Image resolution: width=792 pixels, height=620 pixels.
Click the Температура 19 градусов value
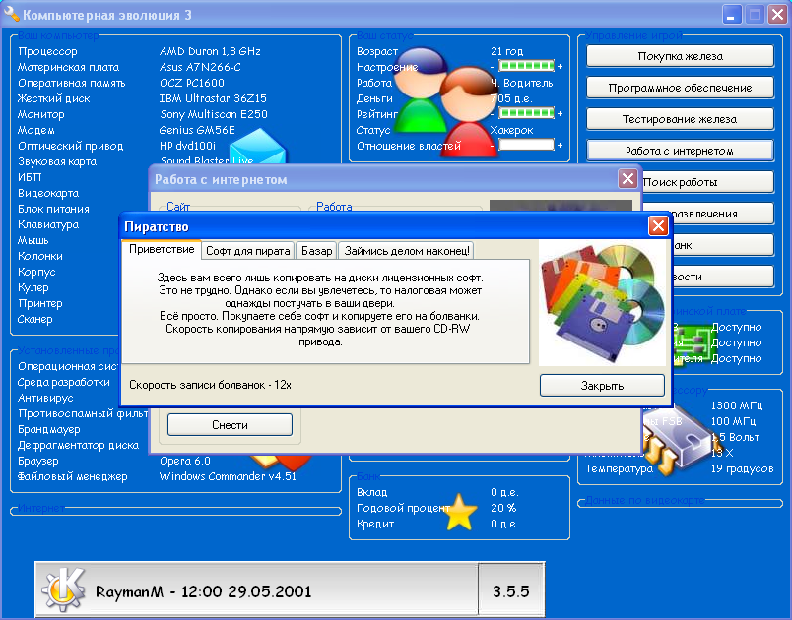pos(742,468)
